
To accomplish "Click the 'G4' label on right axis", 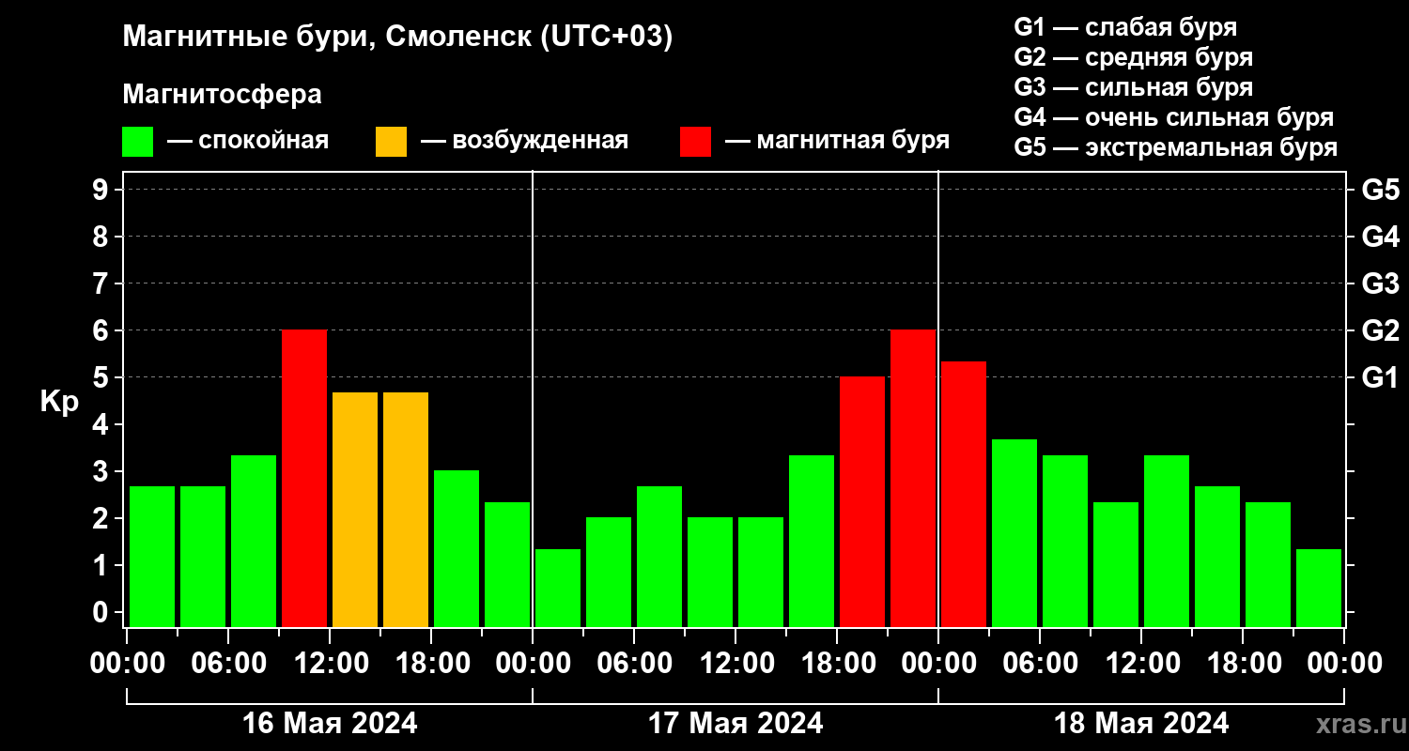I will coord(1380,237).
